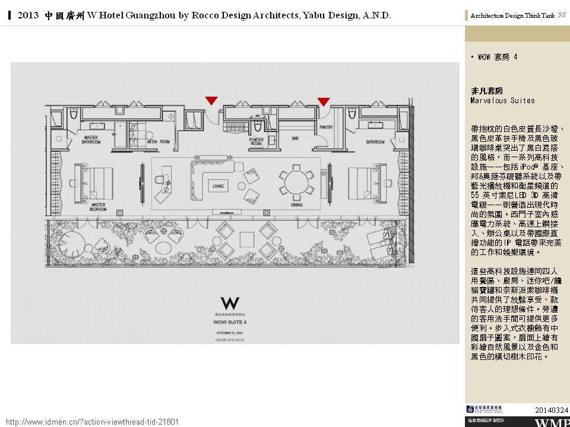The height and width of the screenshot is (427, 570).
Task: Click the Powder Room label on plan
Action: click(256, 142)
